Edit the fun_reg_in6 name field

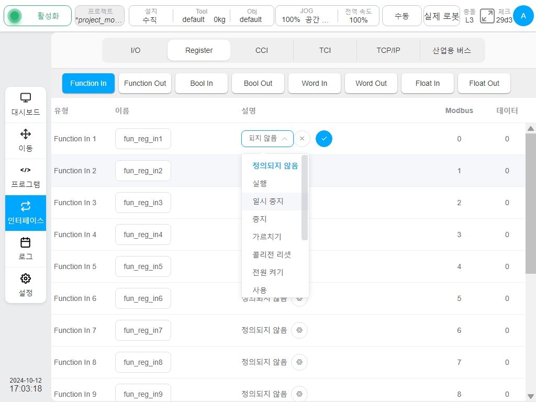tap(143, 298)
